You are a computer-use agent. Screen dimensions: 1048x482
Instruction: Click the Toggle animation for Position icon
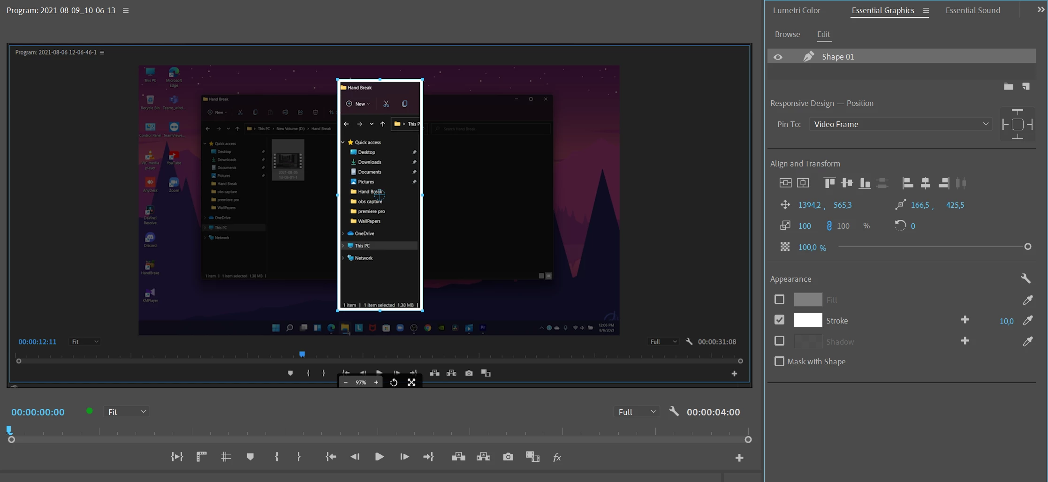785,204
